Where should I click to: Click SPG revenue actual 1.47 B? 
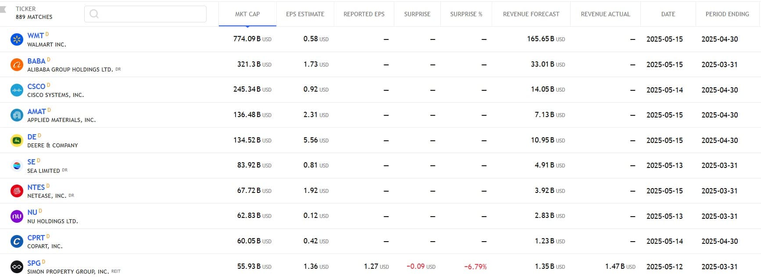[620, 267]
